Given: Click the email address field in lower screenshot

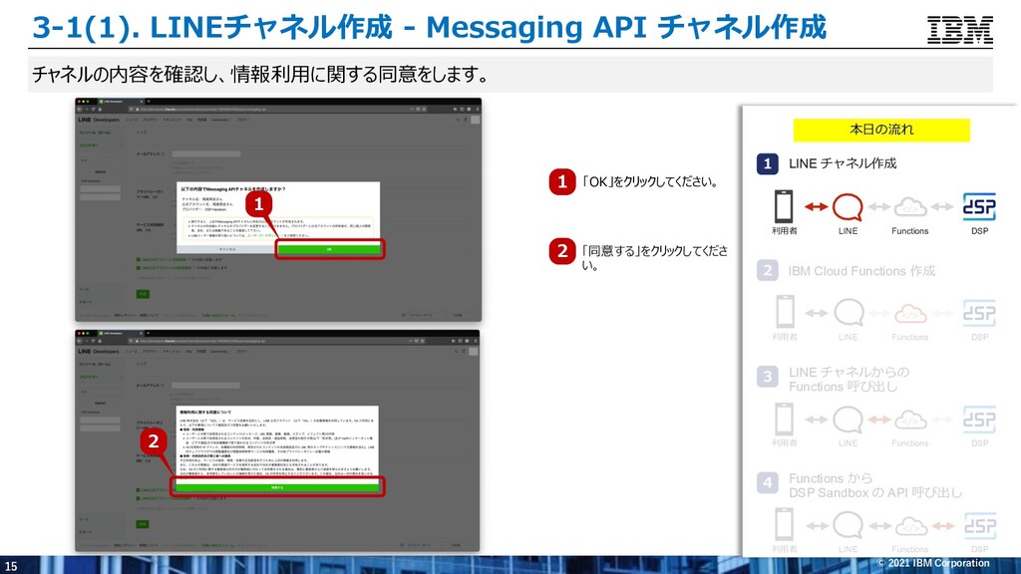Looking at the screenshot, I should pos(205,386).
